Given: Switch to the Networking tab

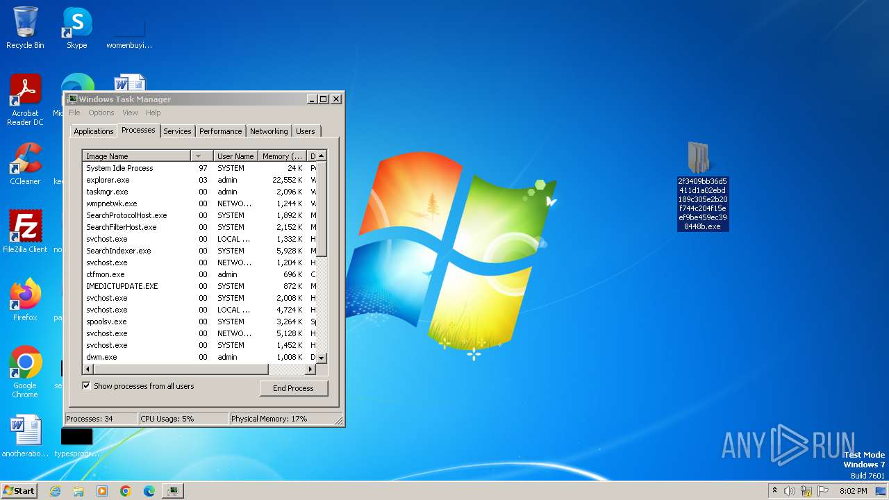Looking at the screenshot, I should click(269, 131).
